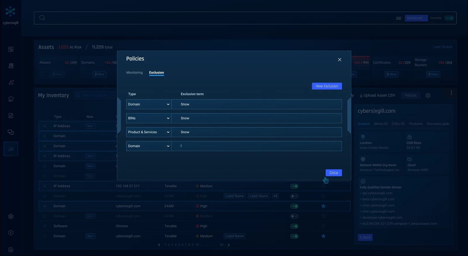Switch to the Monitoring tab
This screenshot has height=256, width=468.
(x=135, y=73)
